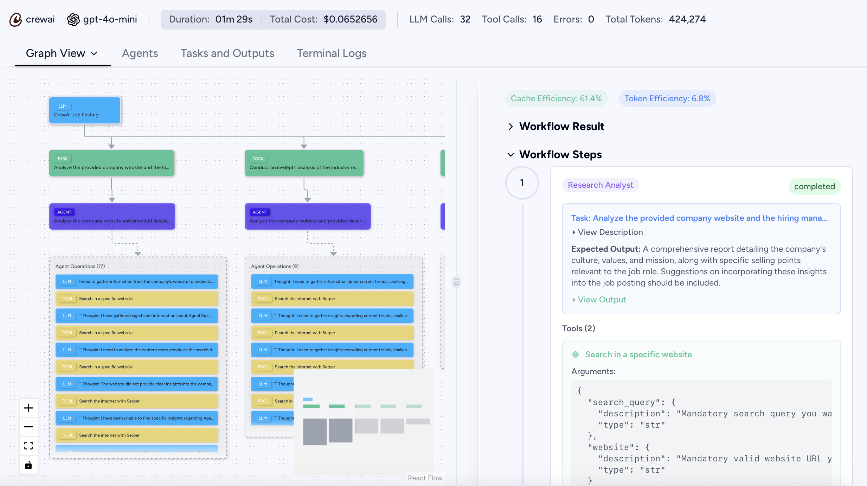Click the zoom out minus icon
The width and height of the screenshot is (867, 486).
point(28,427)
